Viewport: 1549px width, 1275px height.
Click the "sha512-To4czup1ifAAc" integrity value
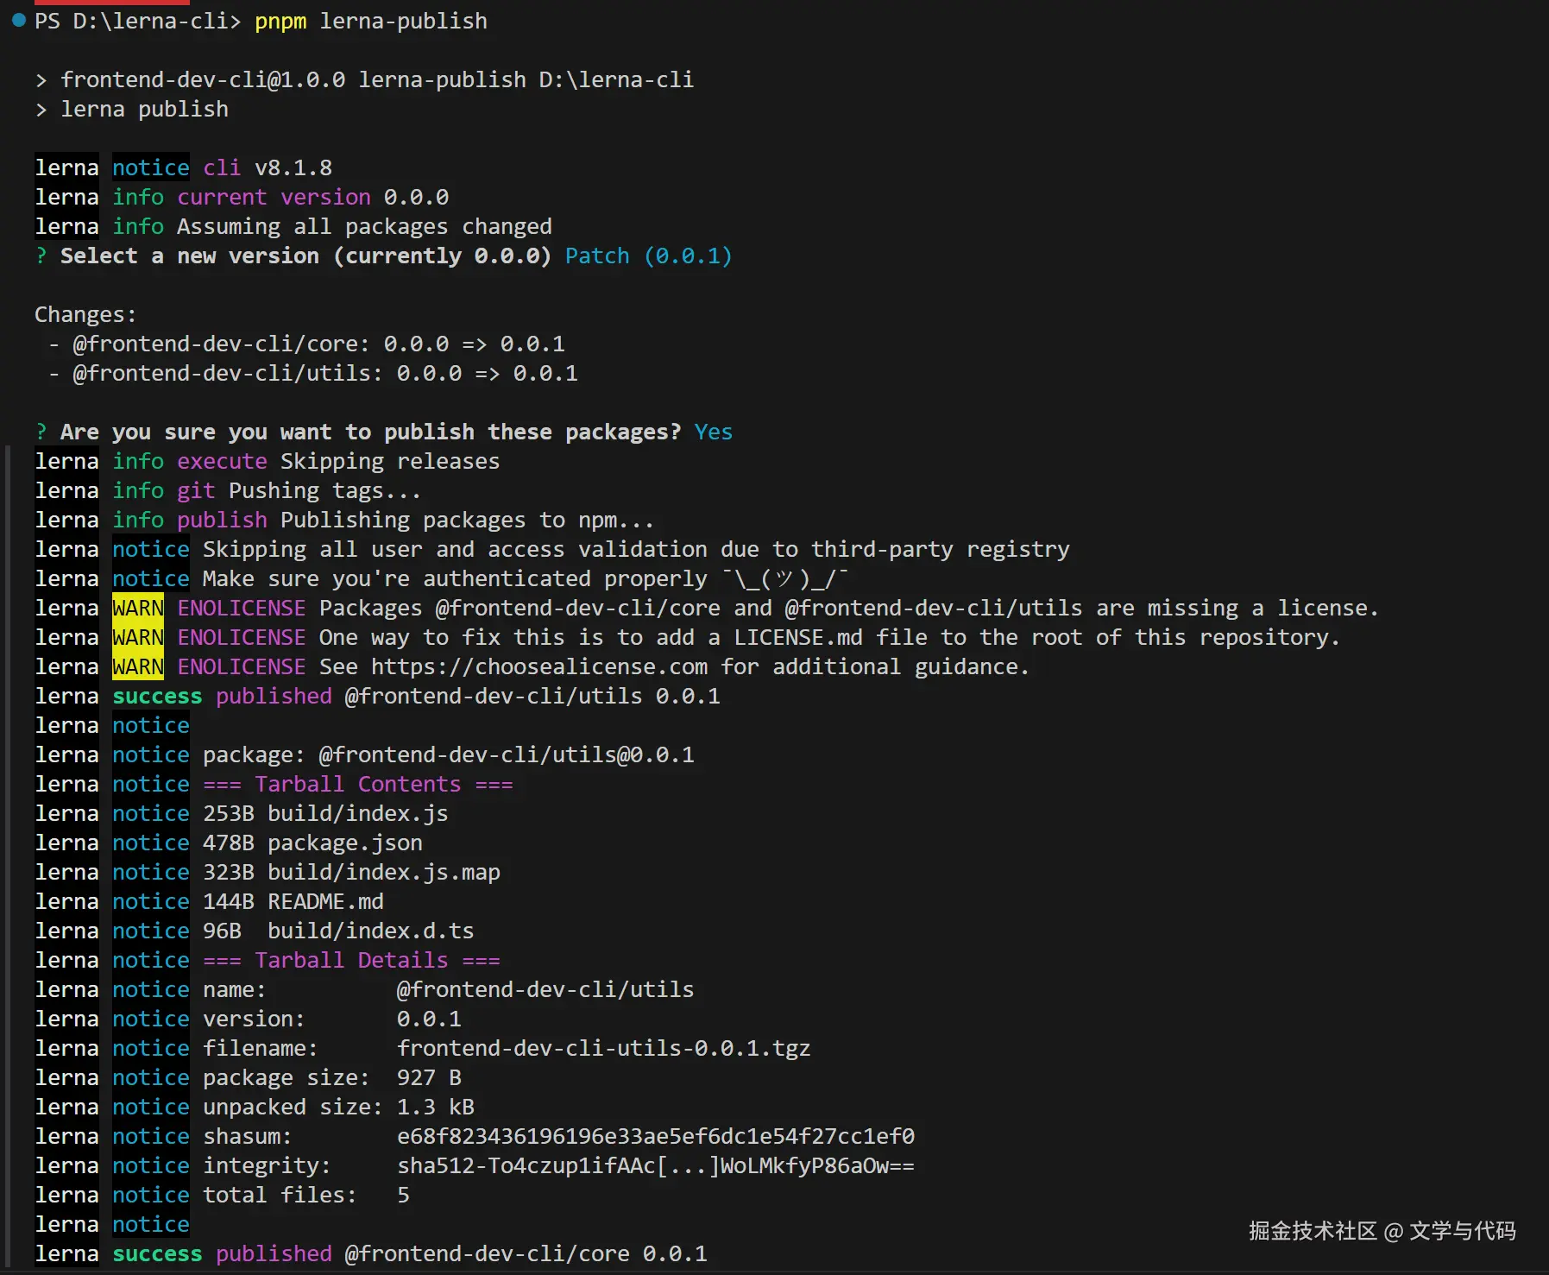(656, 1165)
